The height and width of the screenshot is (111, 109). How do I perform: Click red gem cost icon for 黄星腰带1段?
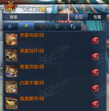click(95, 104)
